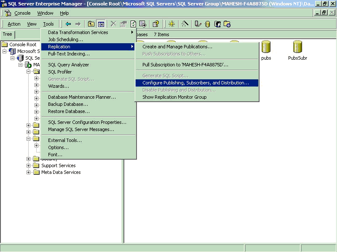The width and height of the screenshot is (337, 252).
Task: Click the yellow star New icon
Action: (x=171, y=24)
